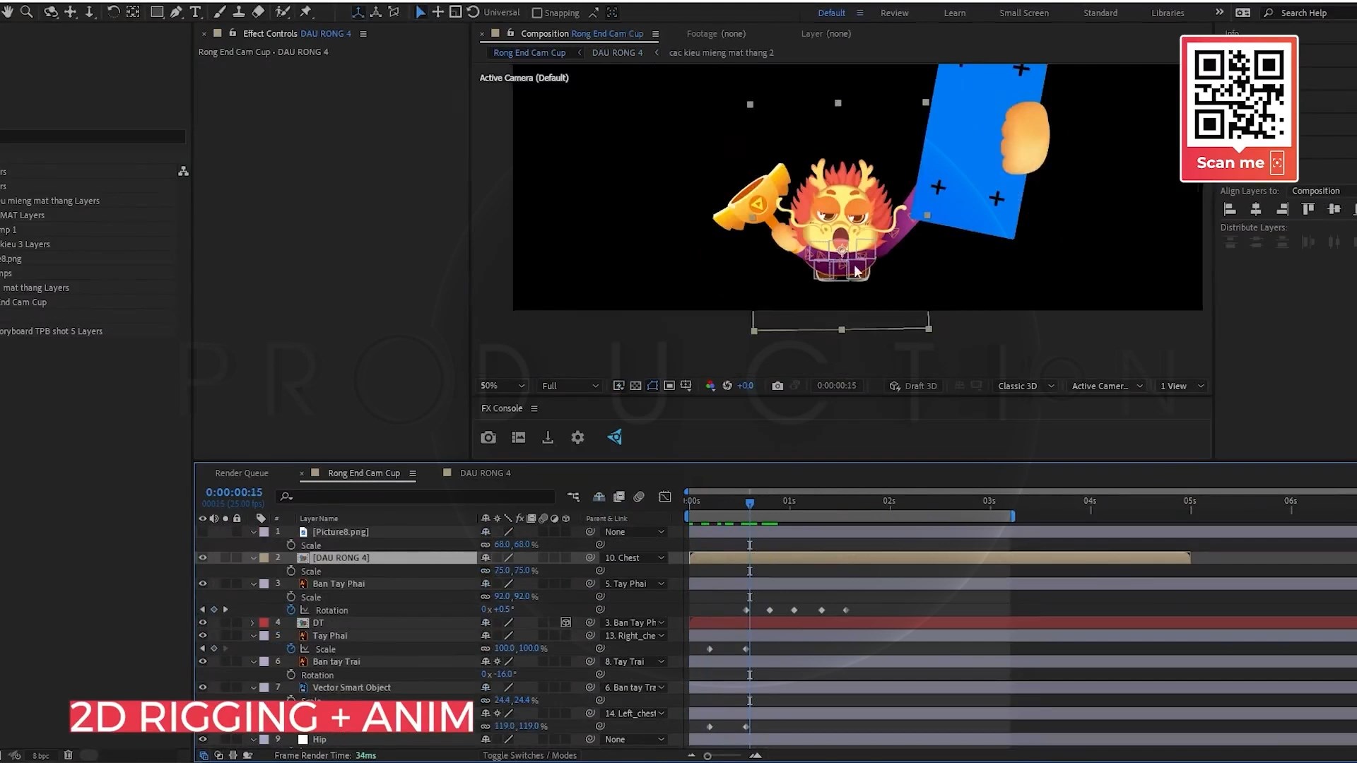Viewport: 1357px width, 763px height.
Task: Click the Composition Mini-Flowchart icon in timeline
Action: click(573, 497)
